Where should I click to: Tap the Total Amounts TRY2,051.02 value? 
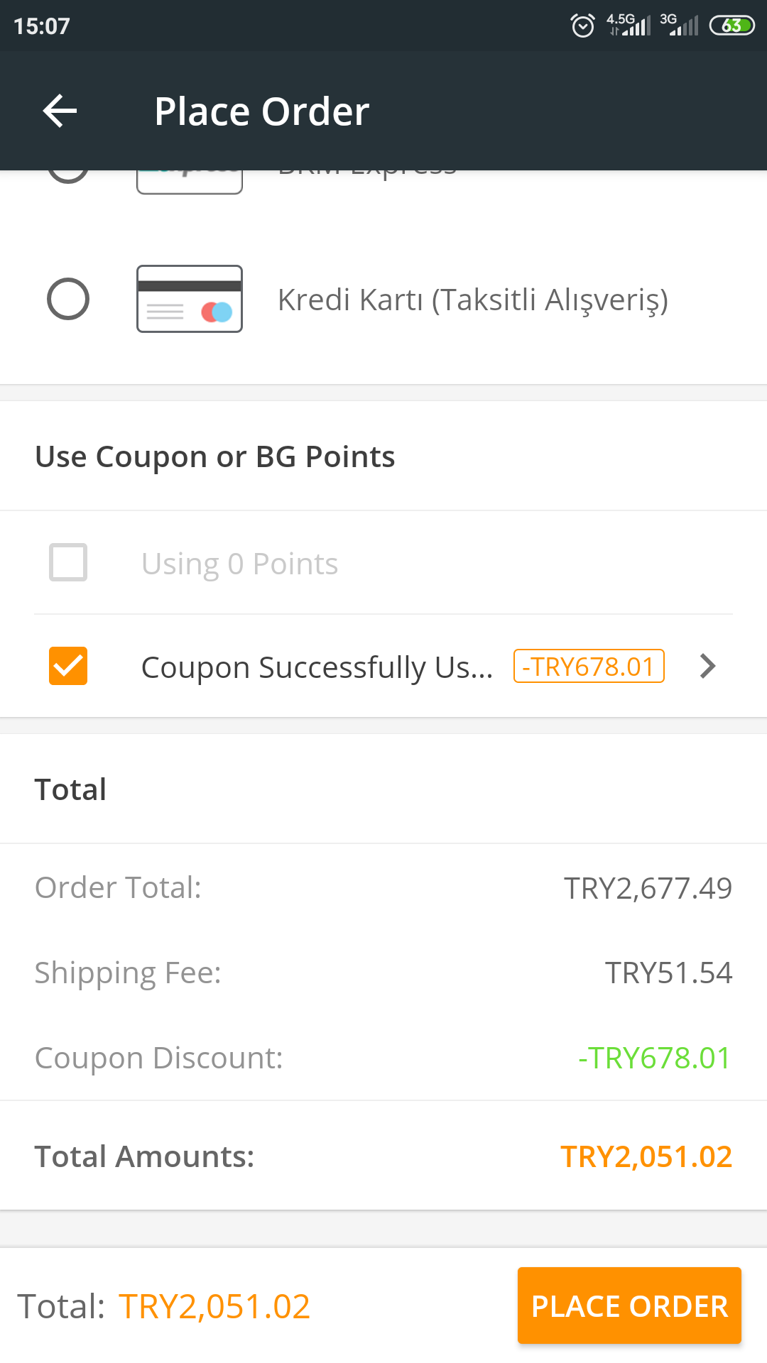(646, 1156)
